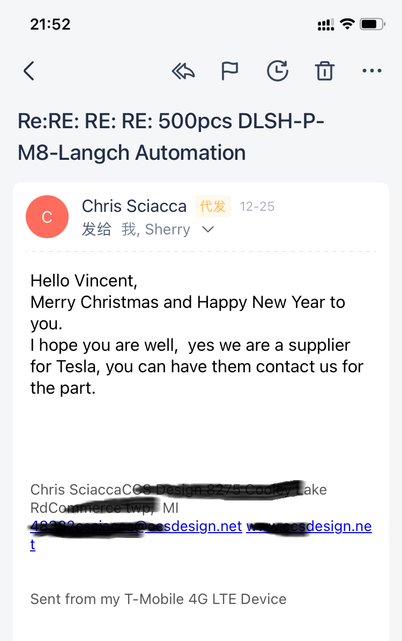Tap the battery icon in status bar
Screen dimensions: 402x641
pyautogui.click(x=372, y=24)
